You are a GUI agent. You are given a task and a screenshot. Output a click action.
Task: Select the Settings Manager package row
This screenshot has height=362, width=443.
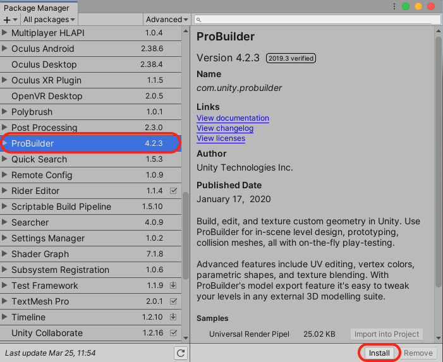pyautogui.click(x=91, y=238)
